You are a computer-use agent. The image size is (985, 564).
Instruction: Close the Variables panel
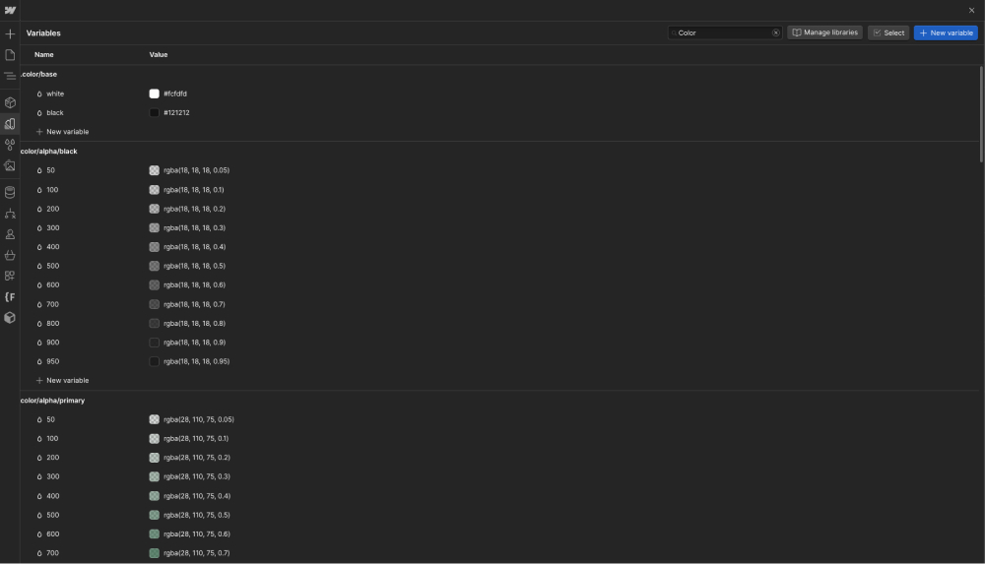[972, 10]
